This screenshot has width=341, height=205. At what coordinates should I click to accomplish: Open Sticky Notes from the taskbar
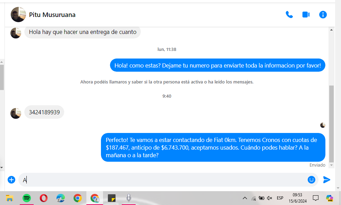(112, 198)
